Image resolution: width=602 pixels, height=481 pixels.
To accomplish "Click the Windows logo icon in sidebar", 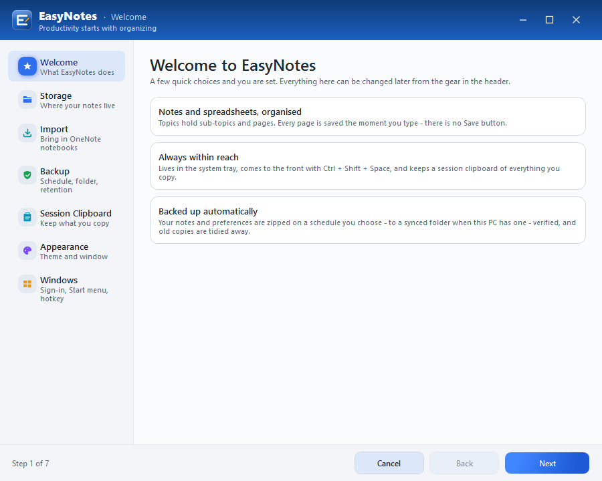I will pos(27,284).
